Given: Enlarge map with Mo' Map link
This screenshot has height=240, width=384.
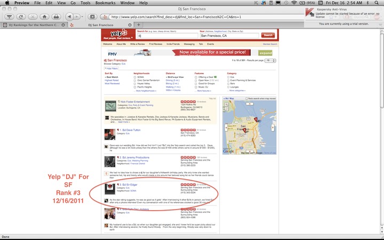Looking at the screenshot, I should pos(229,99).
